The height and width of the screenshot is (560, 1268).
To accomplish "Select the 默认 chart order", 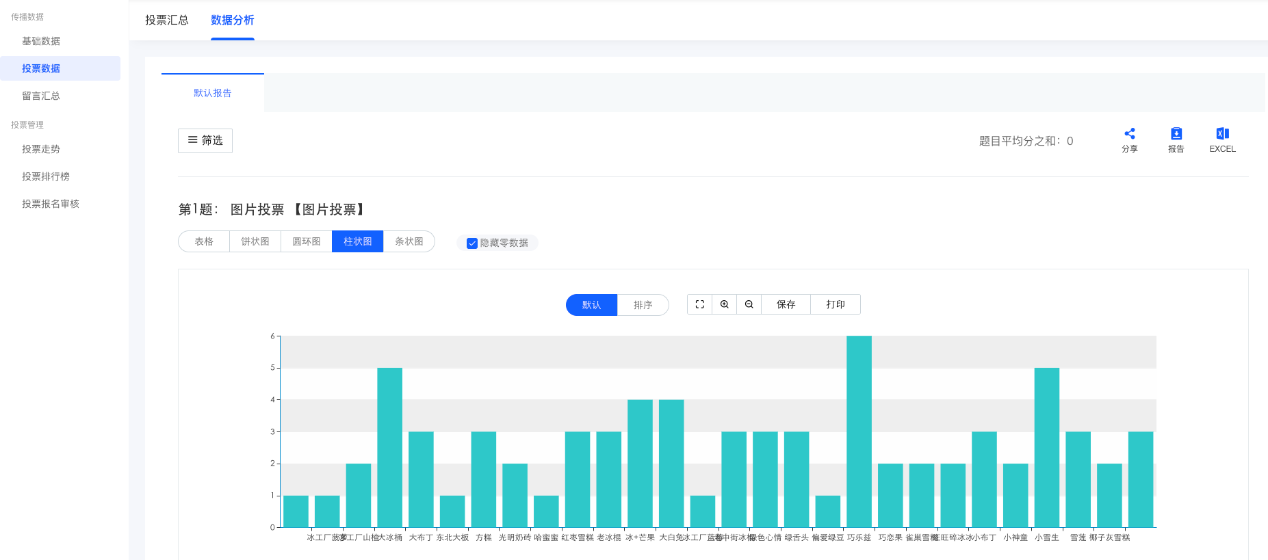I will pyautogui.click(x=591, y=305).
